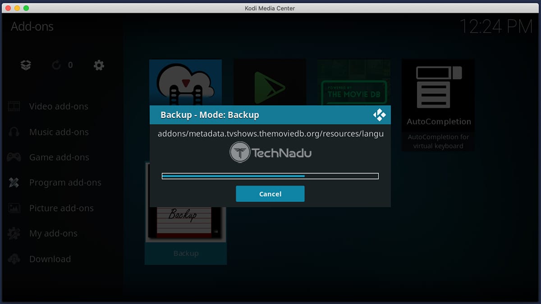Viewport: 541px width, 304px height.
Task: Click the Program add-ons tools icon
Action: 14,182
